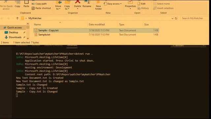
Task: Switch to the TERMINAL panel tab
Action: 72,46
